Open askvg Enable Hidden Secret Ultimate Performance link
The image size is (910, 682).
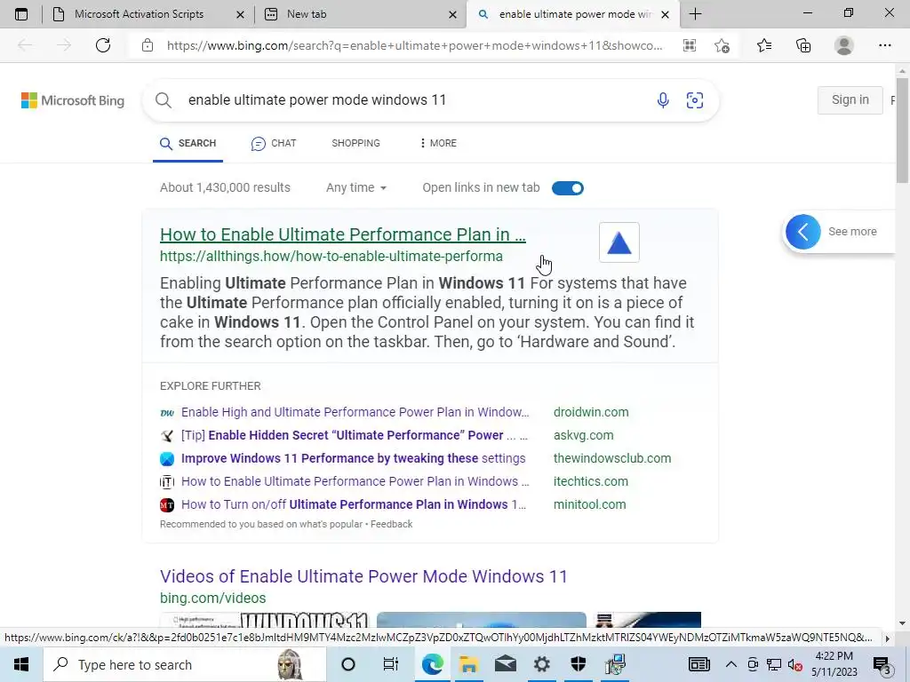355,435
